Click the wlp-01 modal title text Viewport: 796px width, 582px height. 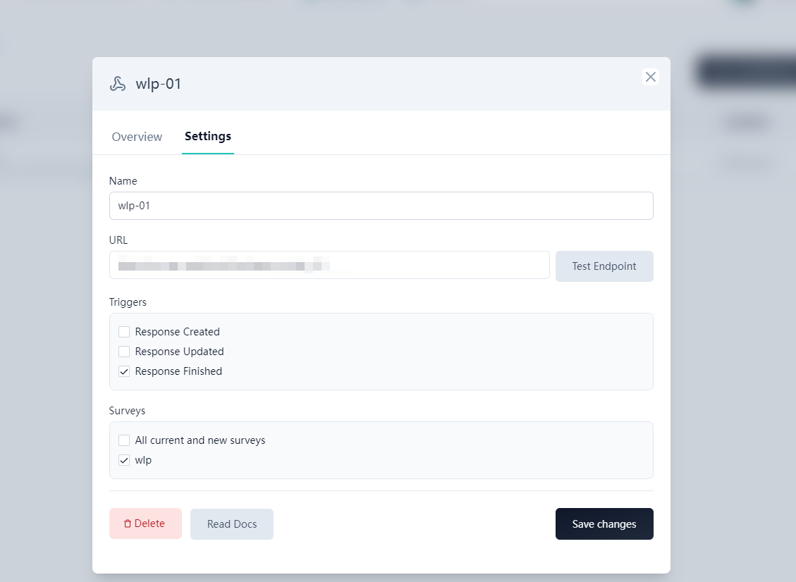(x=159, y=84)
